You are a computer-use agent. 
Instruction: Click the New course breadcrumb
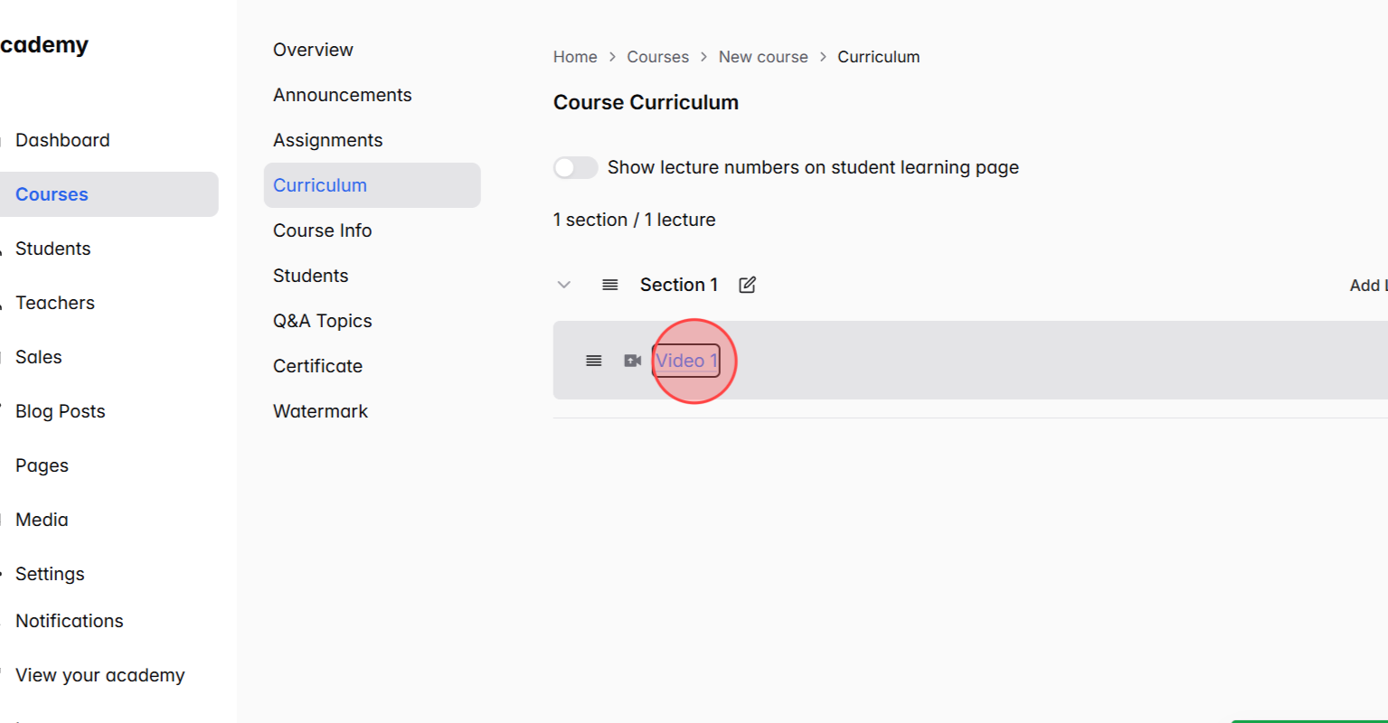tap(763, 56)
